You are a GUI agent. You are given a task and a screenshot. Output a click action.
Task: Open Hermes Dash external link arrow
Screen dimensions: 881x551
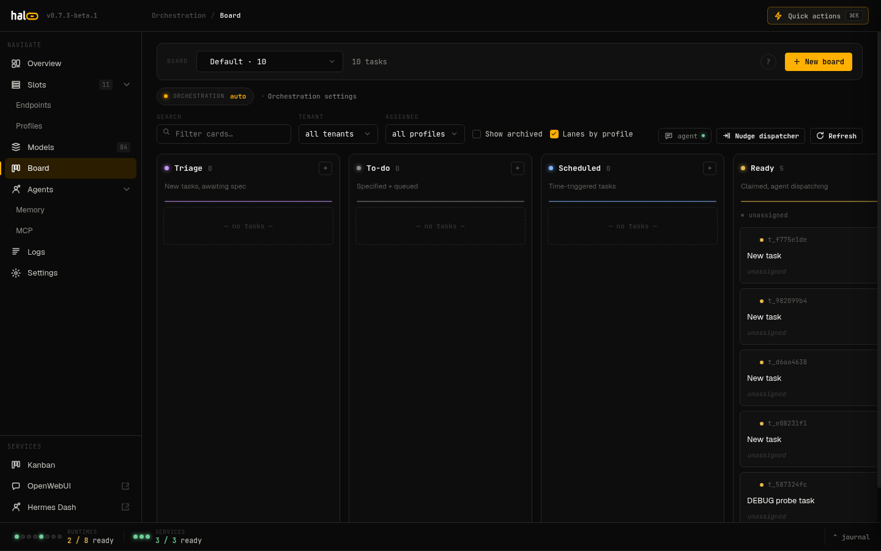tap(125, 507)
